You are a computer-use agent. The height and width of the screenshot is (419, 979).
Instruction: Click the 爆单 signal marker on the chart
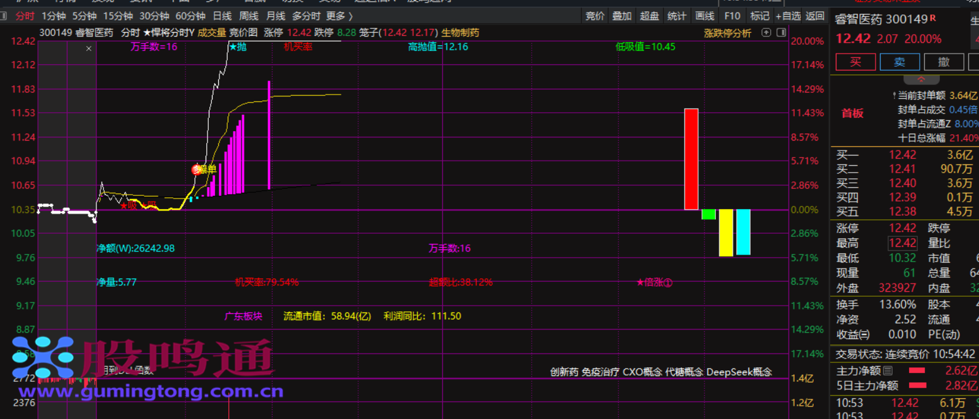(204, 169)
